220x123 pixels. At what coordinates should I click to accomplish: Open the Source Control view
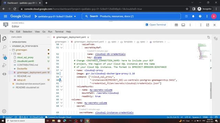click(4, 57)
